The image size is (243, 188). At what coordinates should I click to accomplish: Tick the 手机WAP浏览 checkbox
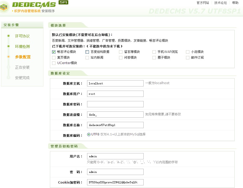pyautogui.click(x=154, y=52)
